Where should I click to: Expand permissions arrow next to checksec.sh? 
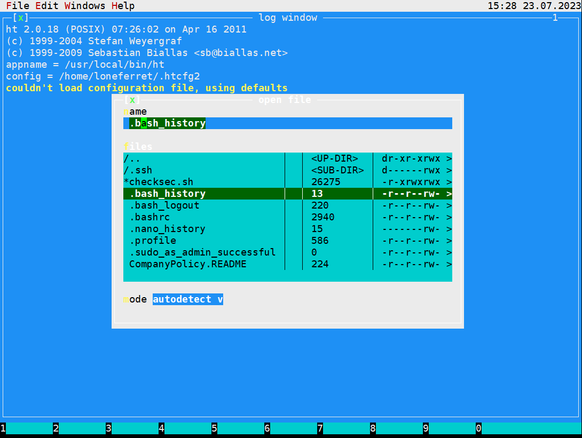click(x=449, y=182)
